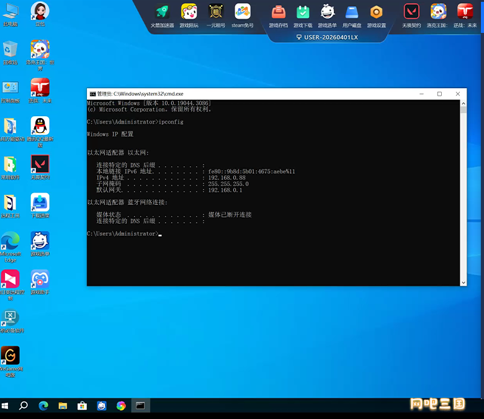Open the cmd.exe title bar system menu icon
This screenshot has width=484, height=419.
click(x=92, y=94)
